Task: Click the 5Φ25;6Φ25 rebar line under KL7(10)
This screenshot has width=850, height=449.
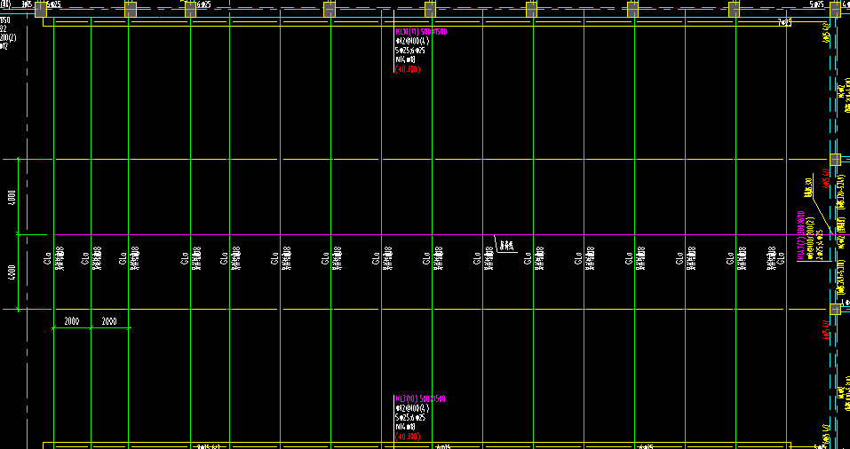Action: click(410, 418)
